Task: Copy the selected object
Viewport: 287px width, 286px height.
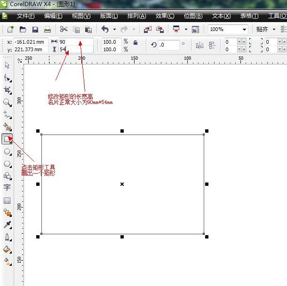Action: [x=76, y=30]
